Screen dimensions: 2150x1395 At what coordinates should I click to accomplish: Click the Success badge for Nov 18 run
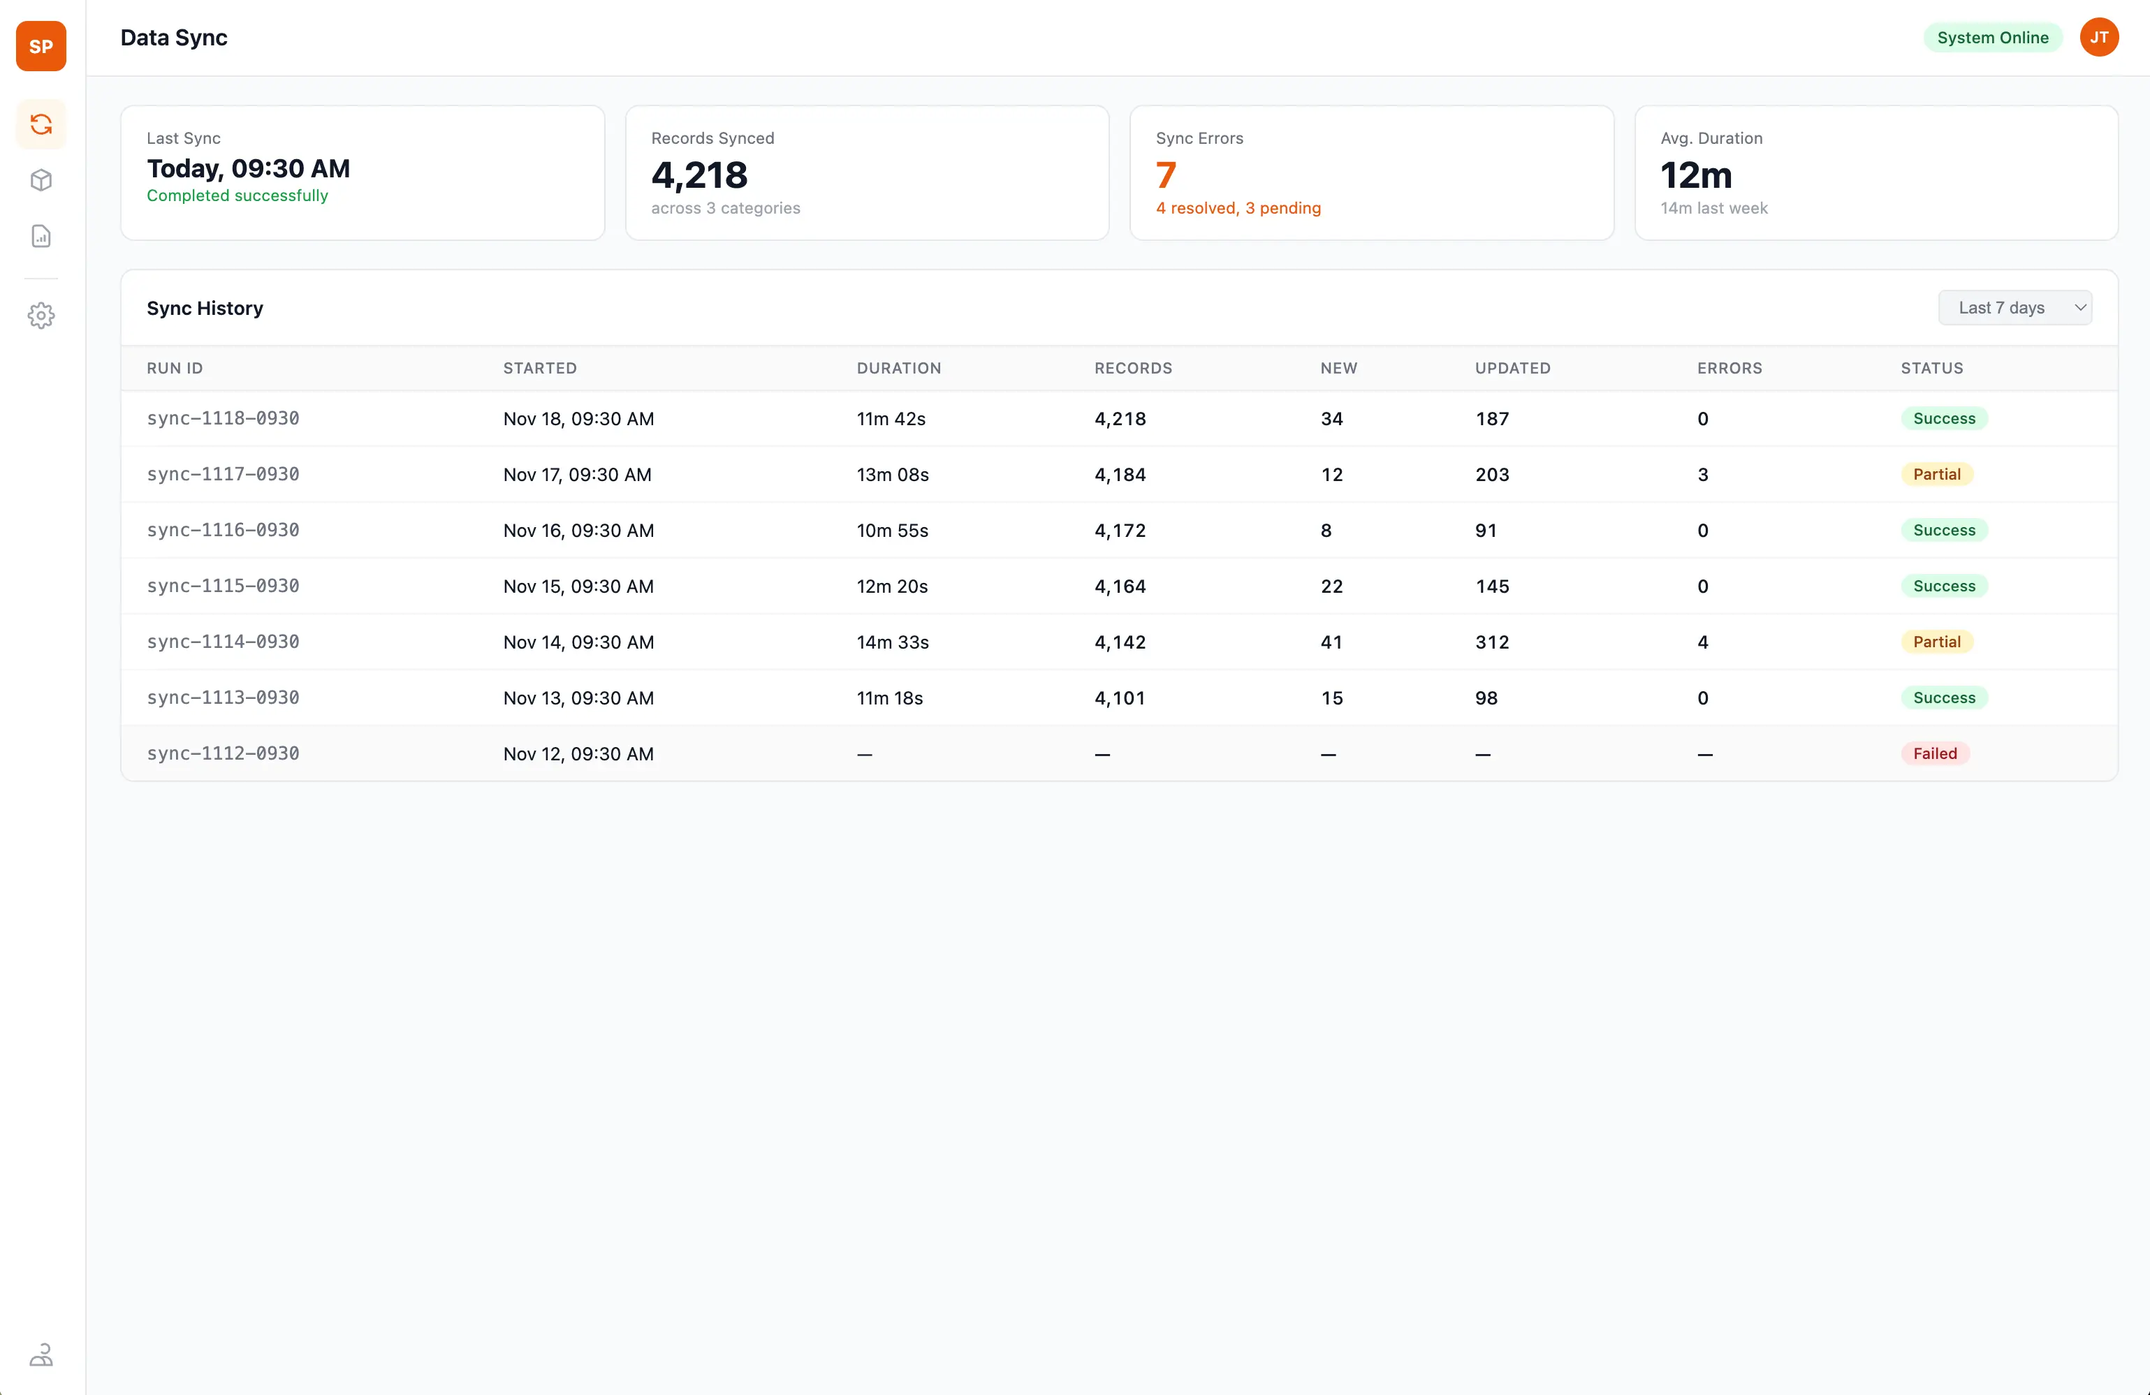[x=1943, y=418]
